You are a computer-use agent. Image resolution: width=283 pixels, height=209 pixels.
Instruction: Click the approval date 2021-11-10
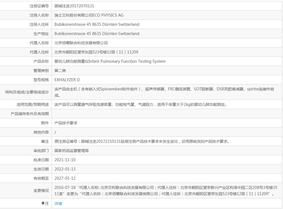pyautogui.click(x=65, y=160)
